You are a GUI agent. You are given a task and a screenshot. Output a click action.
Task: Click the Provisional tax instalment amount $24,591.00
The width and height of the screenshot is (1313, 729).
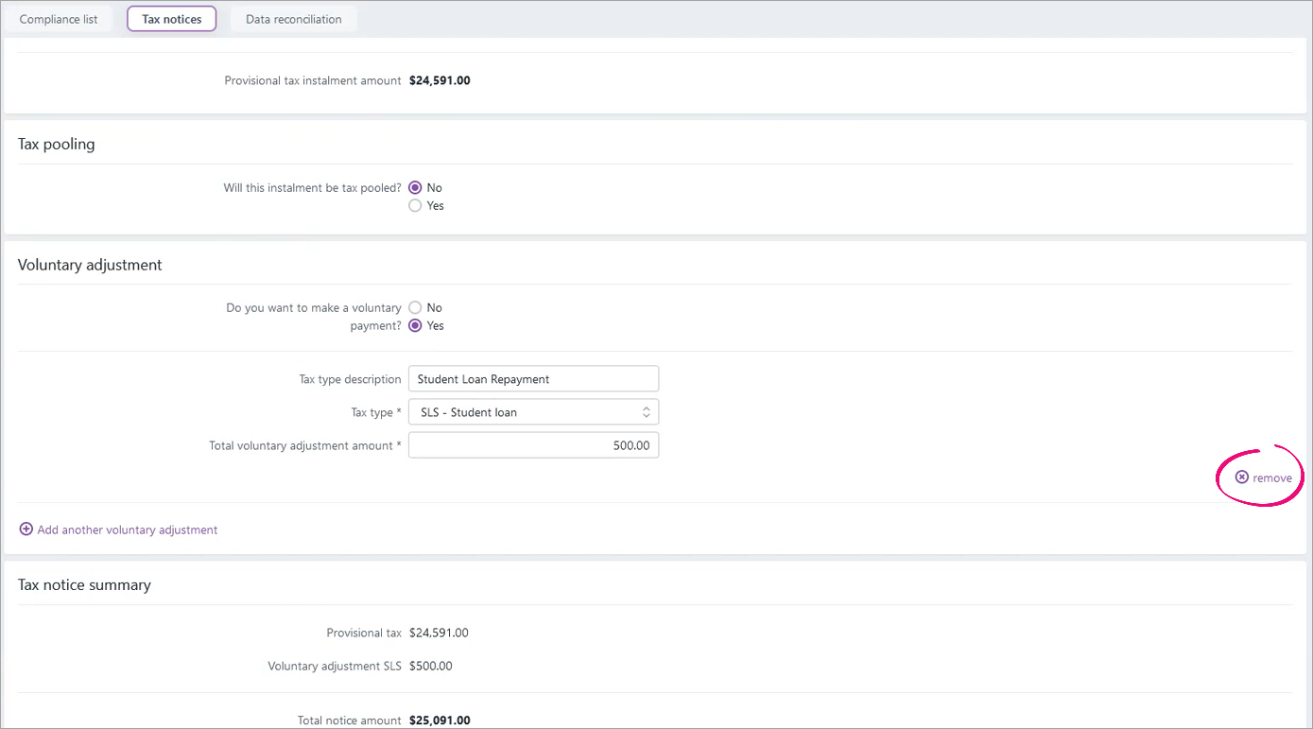pos(440,81)
